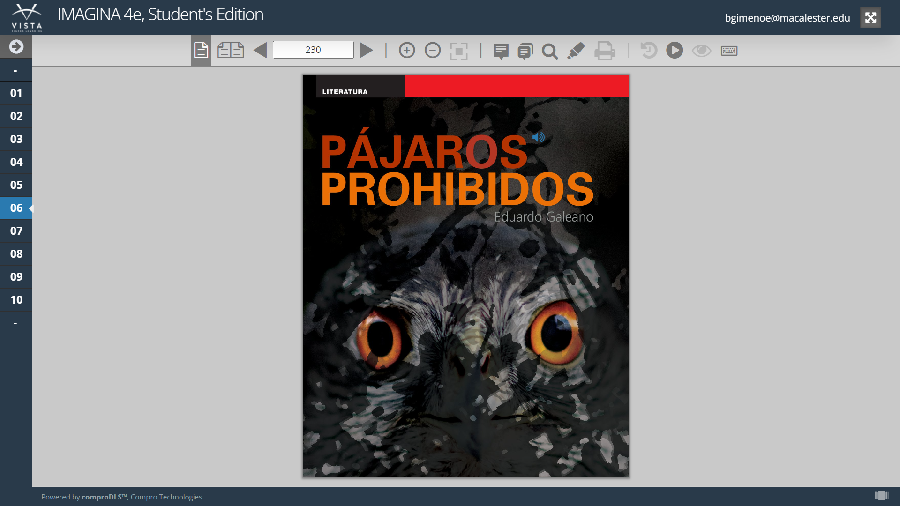Open the search magnifier tool
Viewport: 900px width, 506px height.
pos(550,51)
